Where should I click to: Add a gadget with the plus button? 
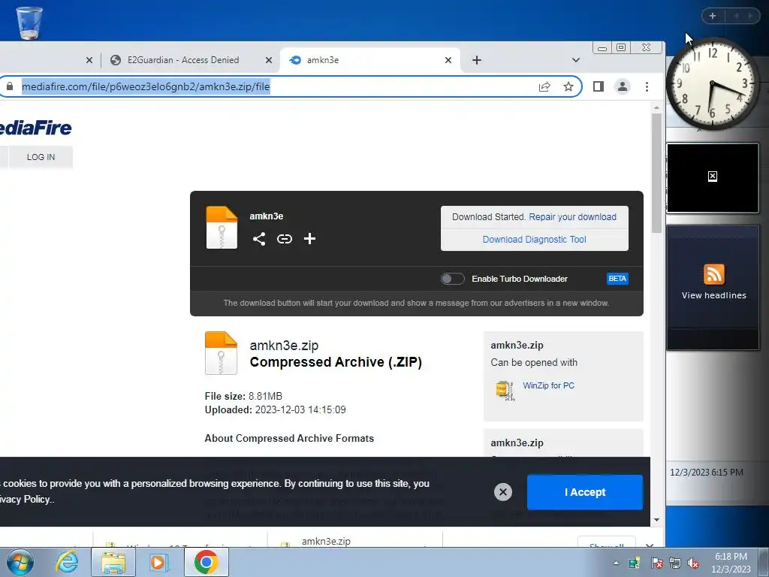tap(713, 16)
